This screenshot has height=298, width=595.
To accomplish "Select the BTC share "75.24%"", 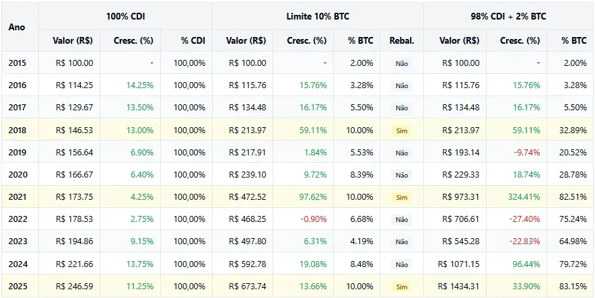I will 573,219.
